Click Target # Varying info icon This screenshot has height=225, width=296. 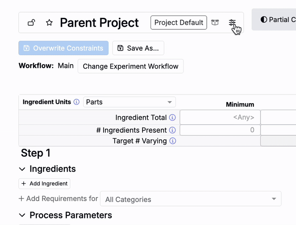point(172,141)
